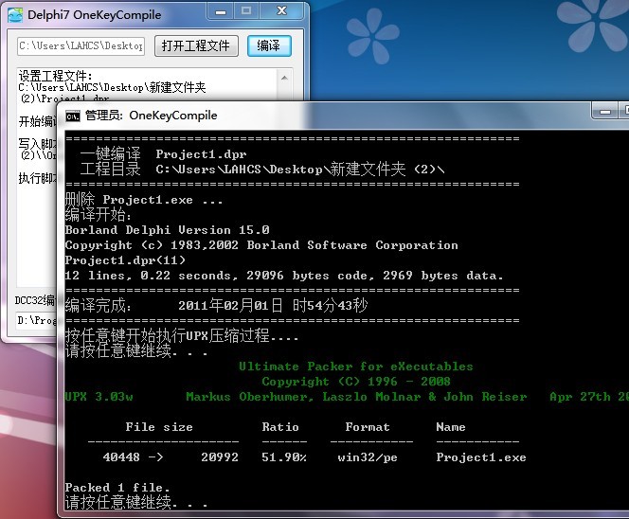629x519 pixels.
Task: Click the '51.90%' ratio value
Action: (284, 457)
